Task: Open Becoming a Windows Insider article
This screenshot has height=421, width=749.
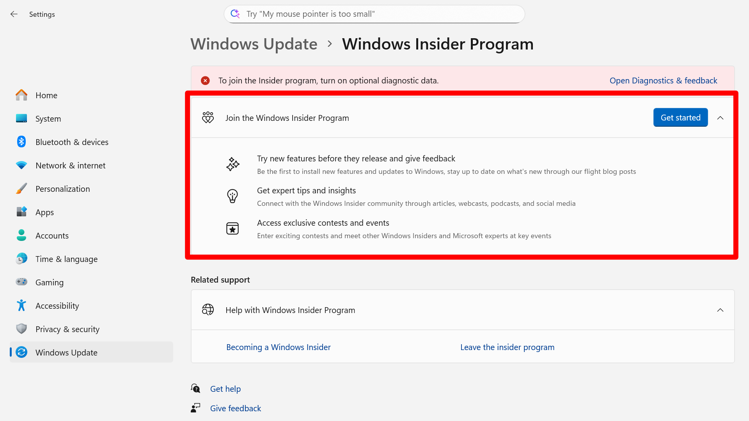Action: tap(278, 347)
